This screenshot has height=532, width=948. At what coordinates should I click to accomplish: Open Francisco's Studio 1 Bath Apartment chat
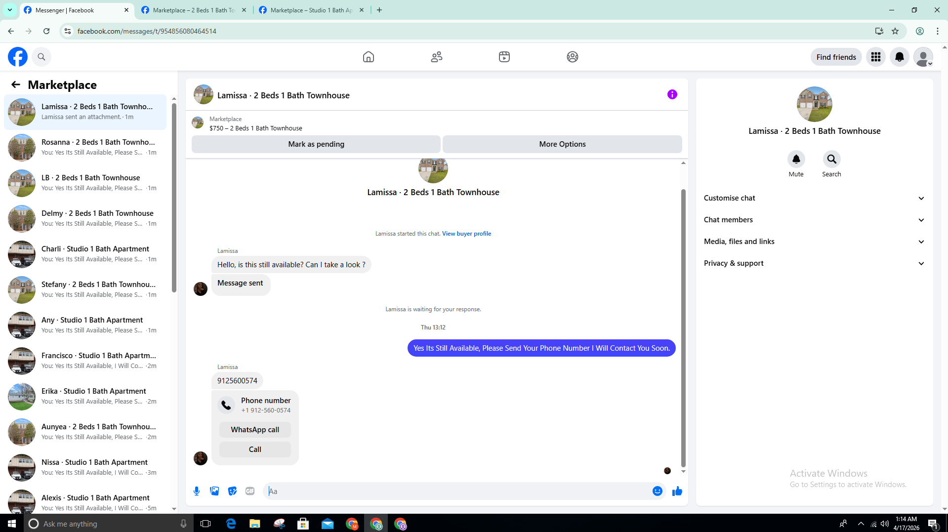tap(85, 361)
